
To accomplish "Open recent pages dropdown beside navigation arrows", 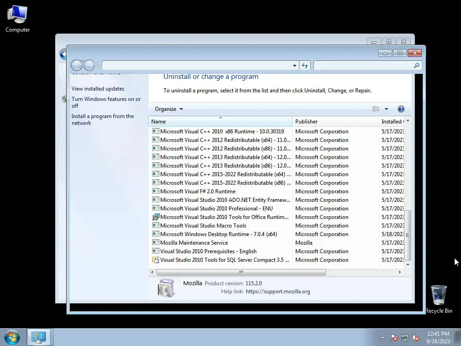I will (x=99, y=66).
